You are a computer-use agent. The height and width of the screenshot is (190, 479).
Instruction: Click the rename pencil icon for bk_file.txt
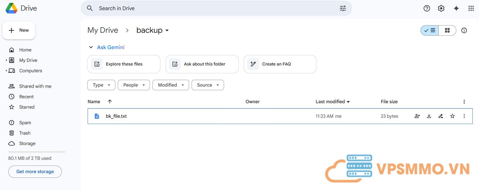[x=441, y=116]
